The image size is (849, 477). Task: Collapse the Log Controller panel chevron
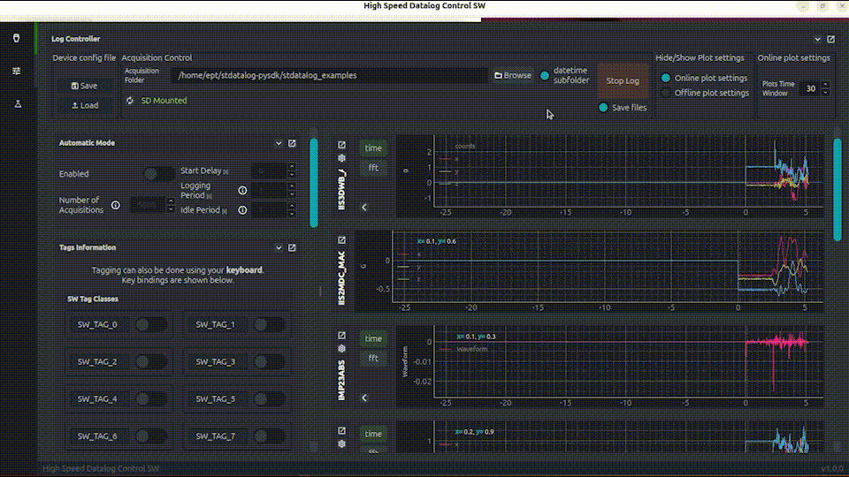[817, 39]
